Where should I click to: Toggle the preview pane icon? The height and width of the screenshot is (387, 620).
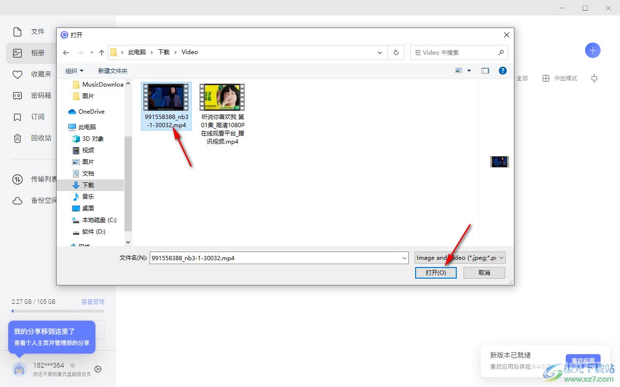[485, 71]
